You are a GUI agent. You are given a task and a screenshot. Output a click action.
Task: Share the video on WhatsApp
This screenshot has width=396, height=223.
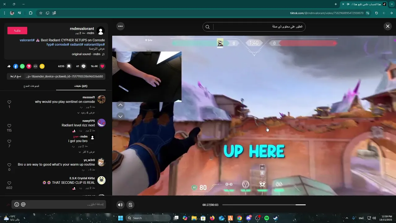pos(22,66)
